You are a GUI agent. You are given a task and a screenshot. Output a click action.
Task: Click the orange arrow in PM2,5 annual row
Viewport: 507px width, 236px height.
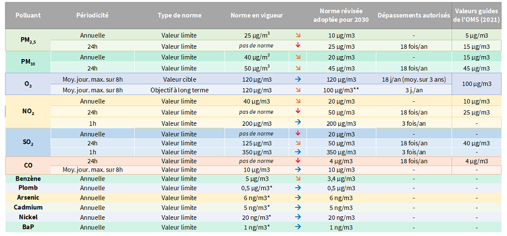(298, 35)
